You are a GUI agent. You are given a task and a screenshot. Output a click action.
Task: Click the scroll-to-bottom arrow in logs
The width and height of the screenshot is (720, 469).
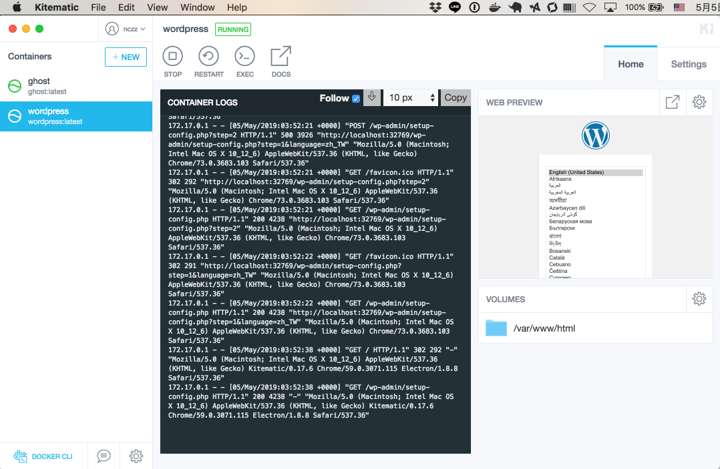point(372,97)
